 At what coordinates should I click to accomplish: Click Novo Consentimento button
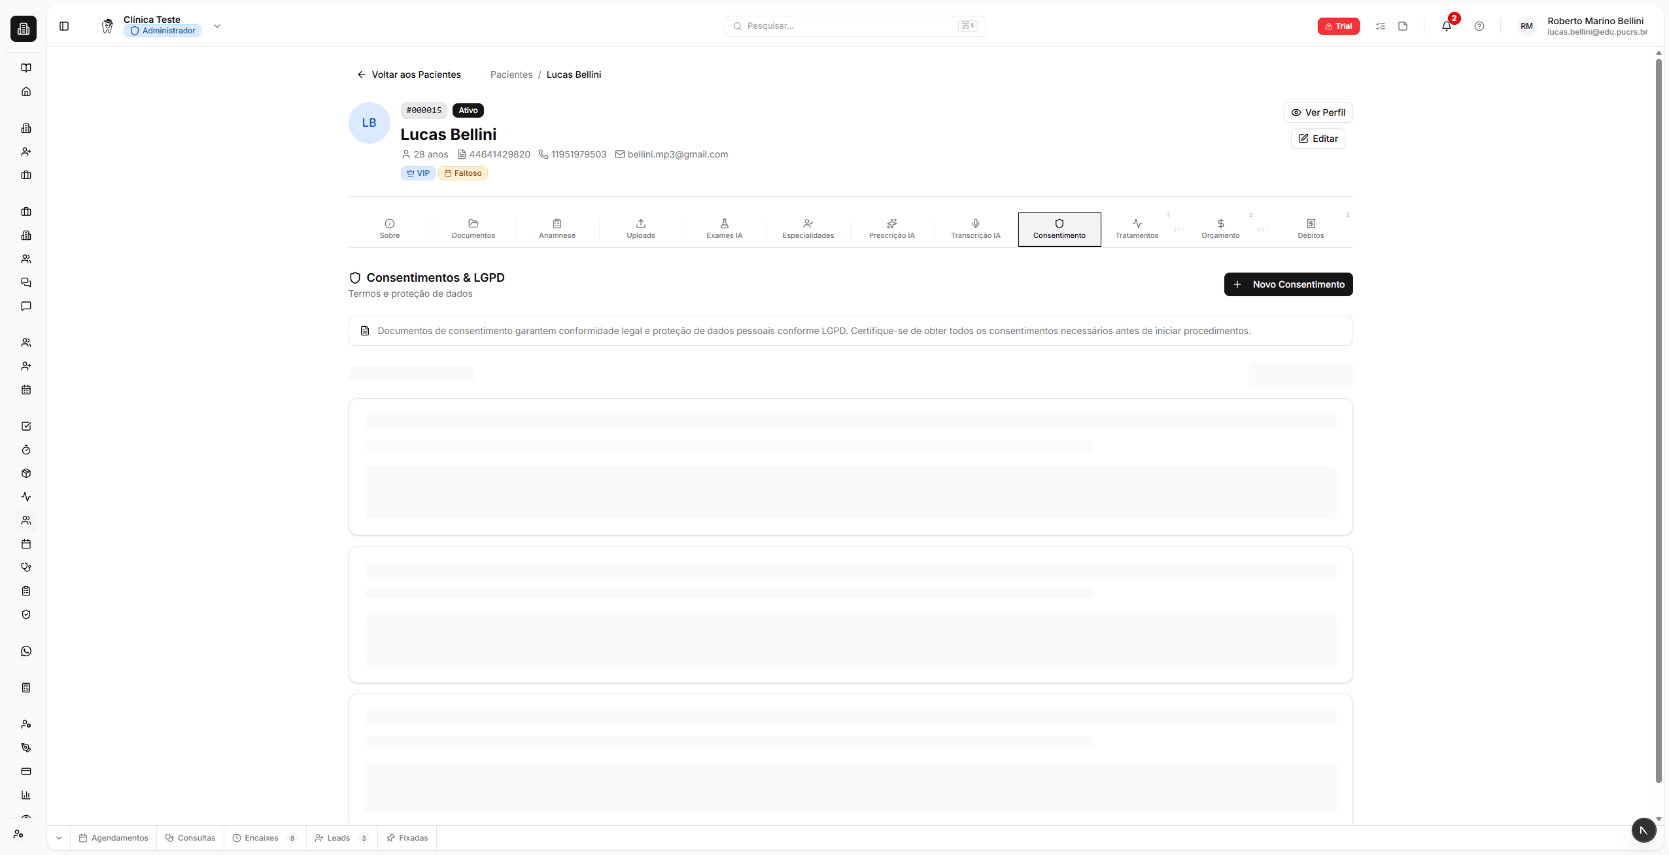1288,284
